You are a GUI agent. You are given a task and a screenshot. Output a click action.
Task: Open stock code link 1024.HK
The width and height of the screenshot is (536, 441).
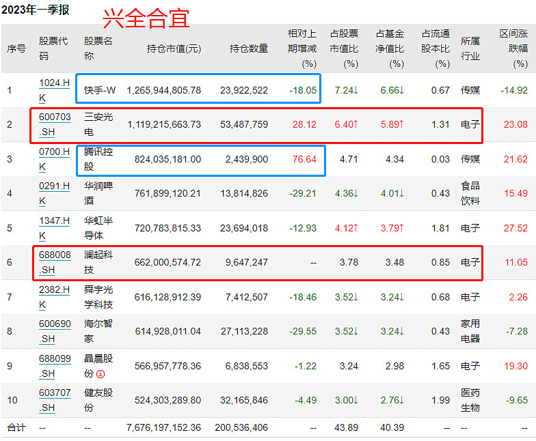coord(55,90)
